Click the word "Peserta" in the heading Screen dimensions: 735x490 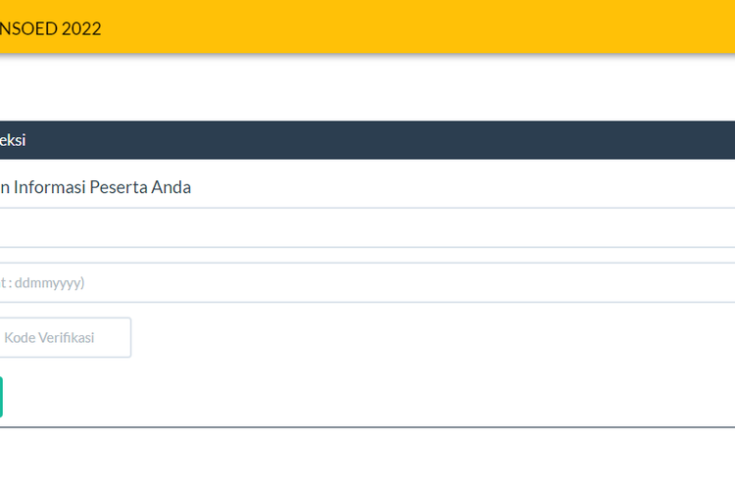point(119,187)
